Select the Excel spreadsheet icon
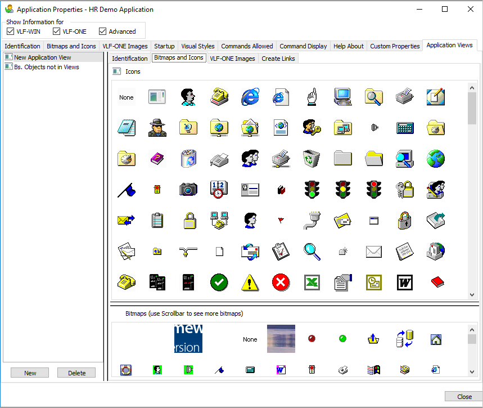The width and height of the screenshot is (483, 408). [x=312, y=283]
